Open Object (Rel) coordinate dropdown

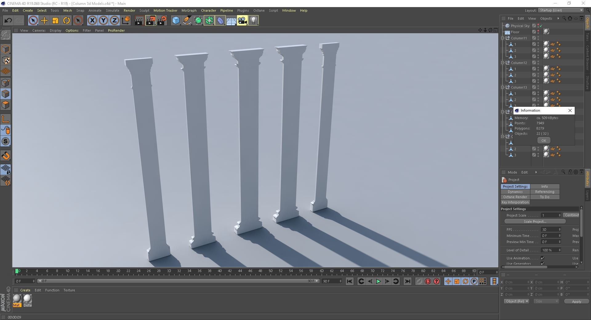pos(517,301)
